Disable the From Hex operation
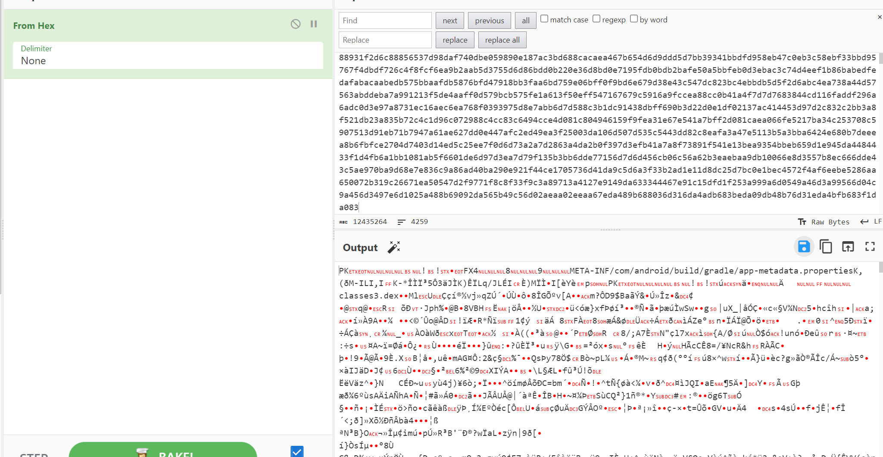This screenshot has height=457, width=883. 295,24
